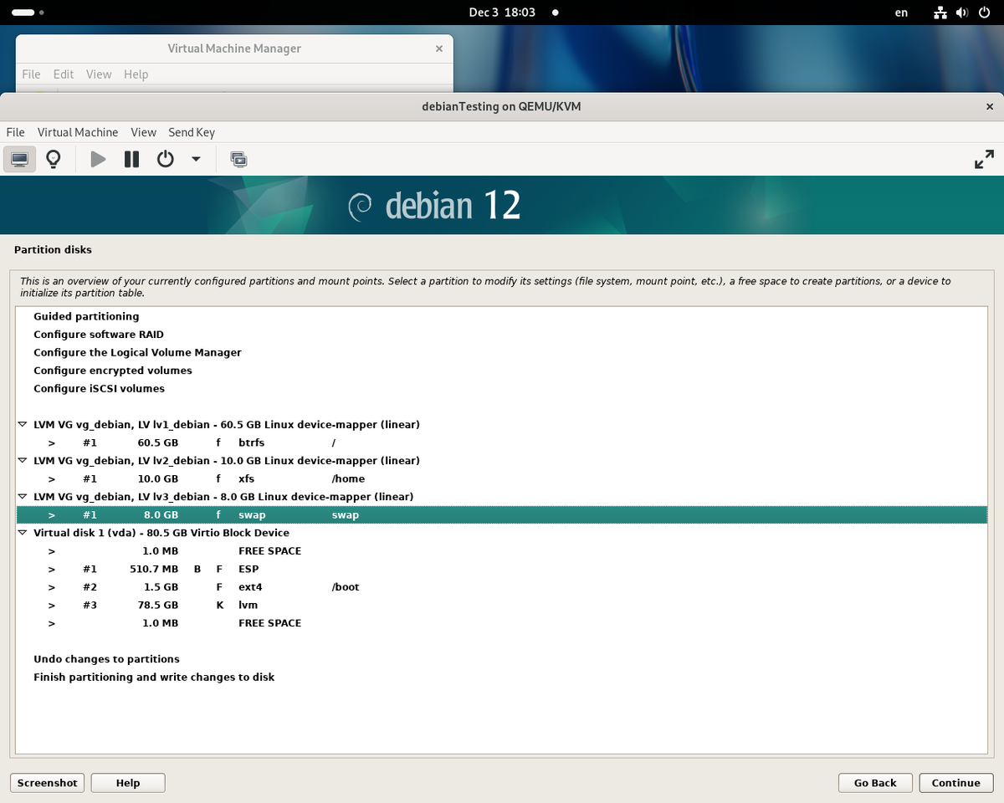Select last 1.0 MB FREE SPACE below lvm
The image size is (1004, 803).
[502, 623]
